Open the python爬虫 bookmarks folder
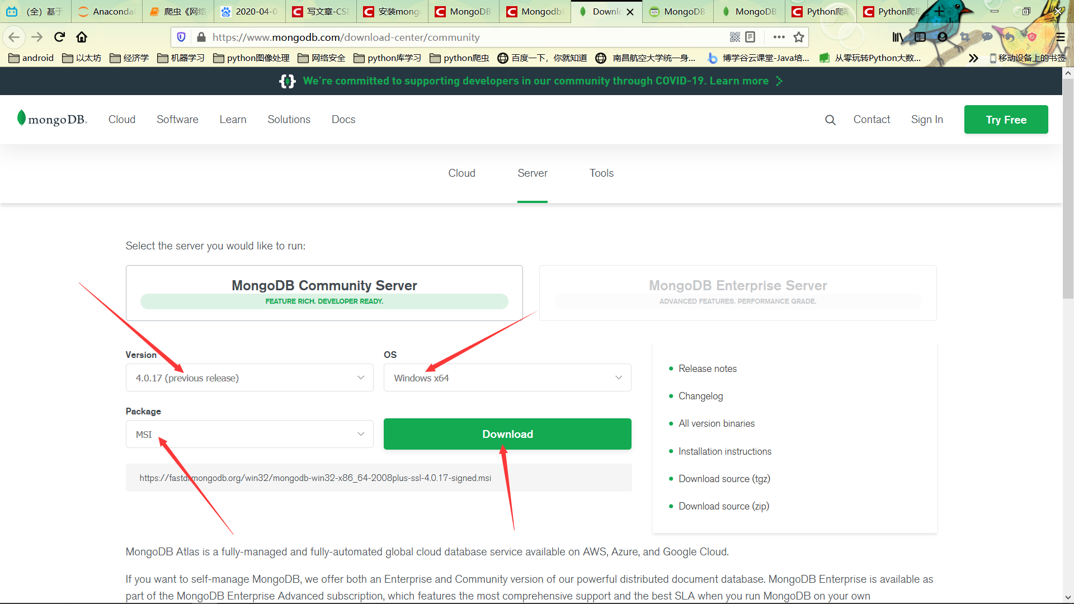This screenshot has width=1074, height=604. pyautogui.click(x=459, y=58)
